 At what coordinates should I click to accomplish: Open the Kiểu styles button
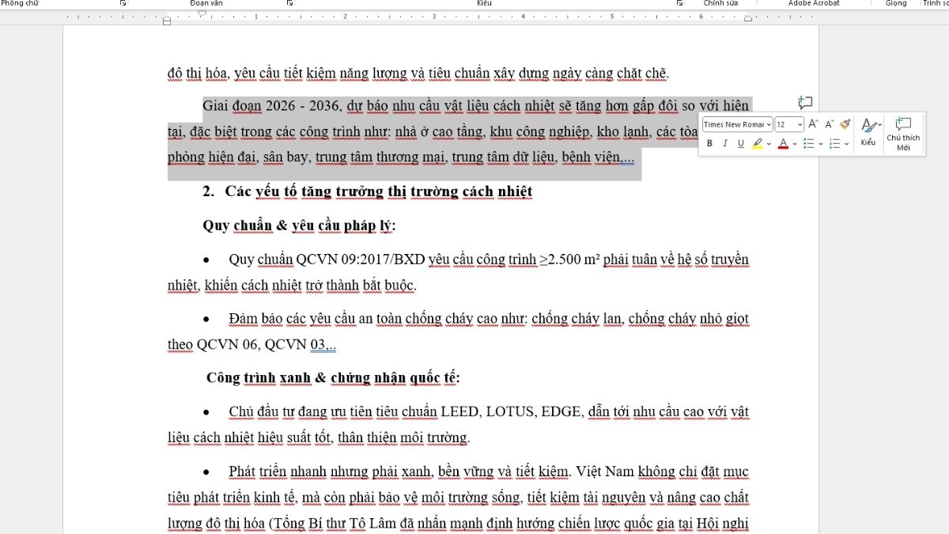tap(868, 132)
